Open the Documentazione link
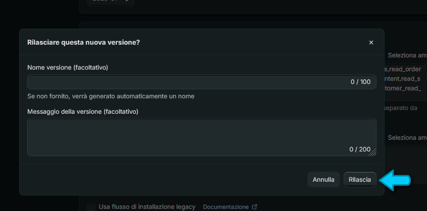Screen dimensions: 427x211 [x=226, y=207]
